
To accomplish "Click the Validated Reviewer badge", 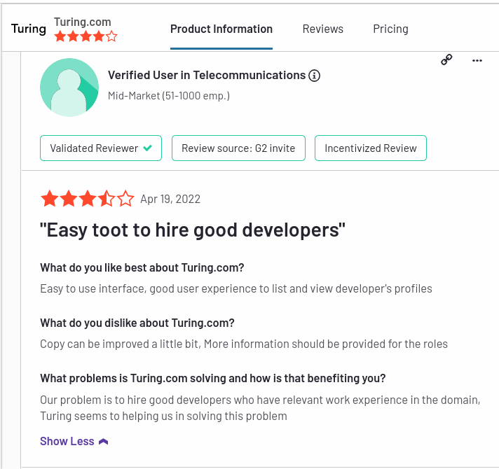I will click(101, 148).
